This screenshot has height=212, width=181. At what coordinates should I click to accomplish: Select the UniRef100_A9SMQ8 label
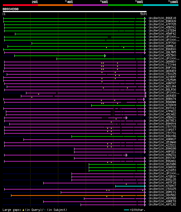[x=162, y=198]
